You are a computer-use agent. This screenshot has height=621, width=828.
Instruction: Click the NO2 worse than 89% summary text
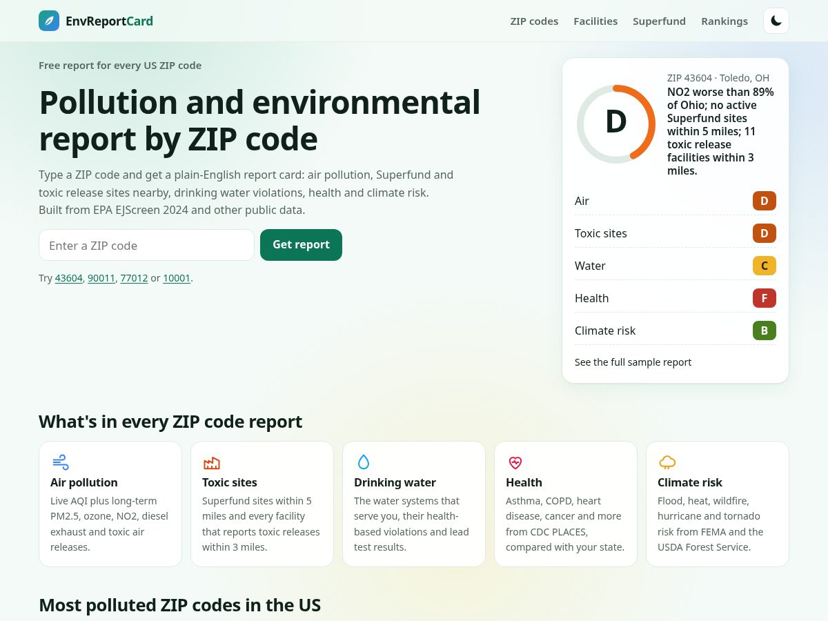click(721, 131)
